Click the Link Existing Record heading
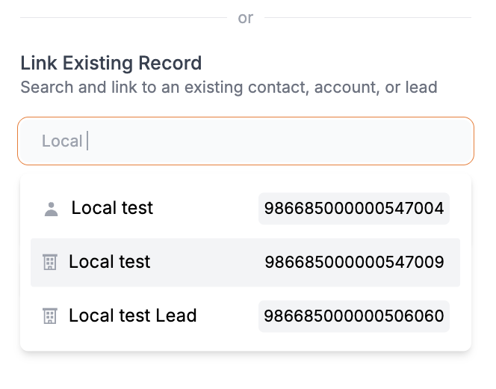This screenshot has height=389, width=496. (111, 63)
